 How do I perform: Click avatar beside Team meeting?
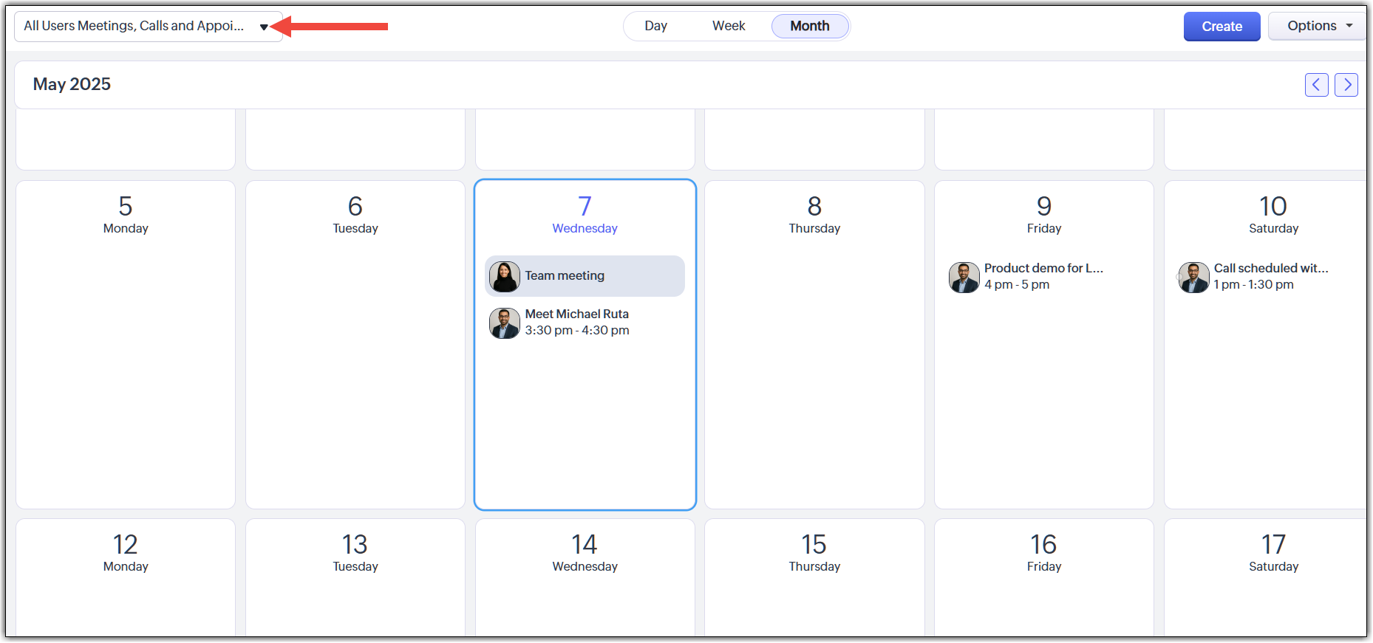505,277
